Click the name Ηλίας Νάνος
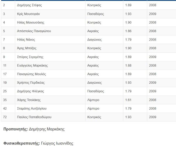 click(x=26, y=40)
